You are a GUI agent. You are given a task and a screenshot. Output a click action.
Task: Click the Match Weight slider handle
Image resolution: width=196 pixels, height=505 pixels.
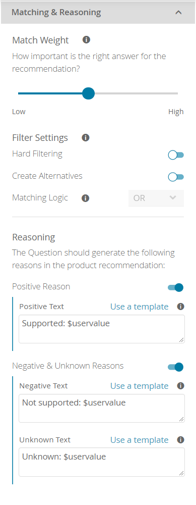[x=88, y=93]
